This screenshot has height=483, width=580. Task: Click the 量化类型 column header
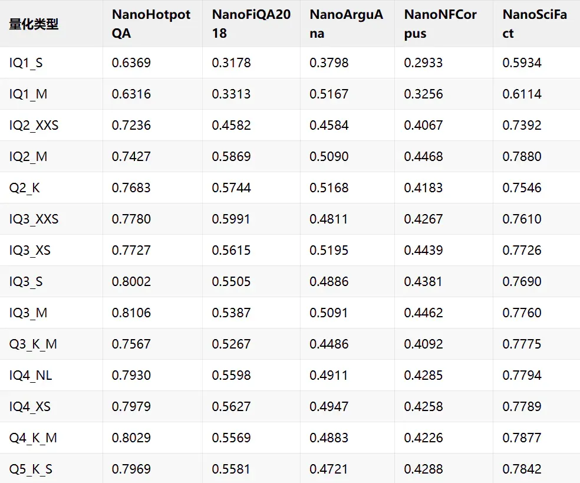click(34, 24)
